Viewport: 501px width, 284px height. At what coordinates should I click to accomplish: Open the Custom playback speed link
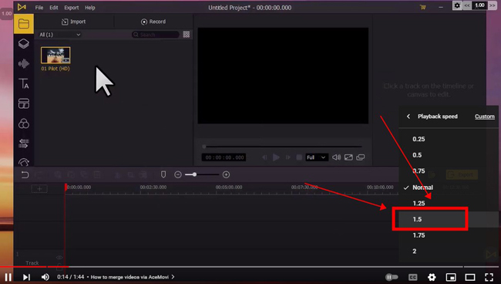(x=484, y=117)
